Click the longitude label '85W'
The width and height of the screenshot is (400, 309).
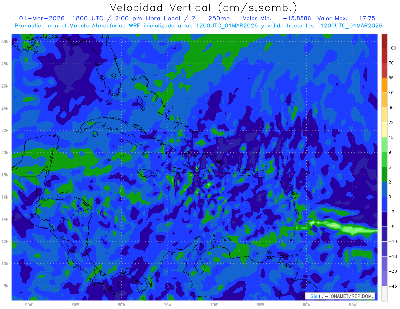tap(75, 305)
